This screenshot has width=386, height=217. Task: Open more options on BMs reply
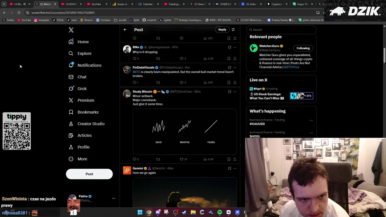point(235,47)
